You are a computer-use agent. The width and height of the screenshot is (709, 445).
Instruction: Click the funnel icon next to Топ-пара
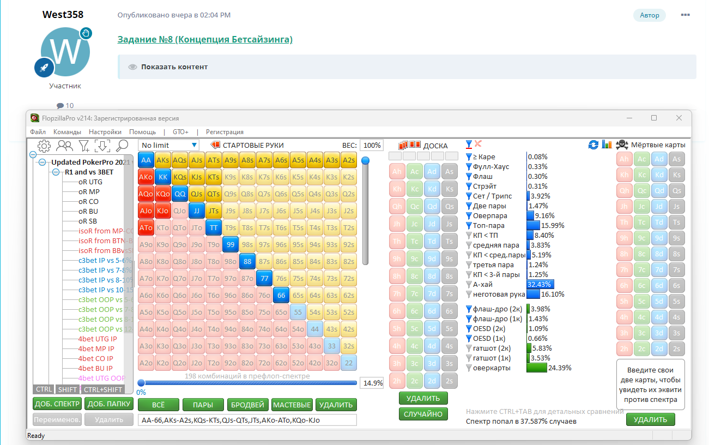click(469, 226)
